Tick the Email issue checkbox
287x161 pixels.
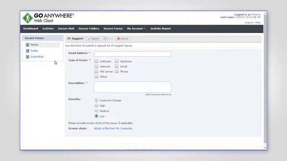[x=117, y=66]
